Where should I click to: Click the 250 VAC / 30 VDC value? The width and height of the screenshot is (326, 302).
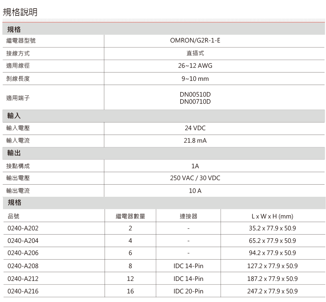coord(195,178)
